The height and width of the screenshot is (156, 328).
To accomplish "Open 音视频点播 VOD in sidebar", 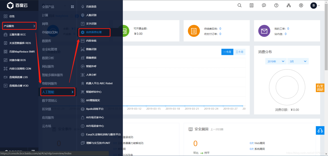I will tap(19, 86).
